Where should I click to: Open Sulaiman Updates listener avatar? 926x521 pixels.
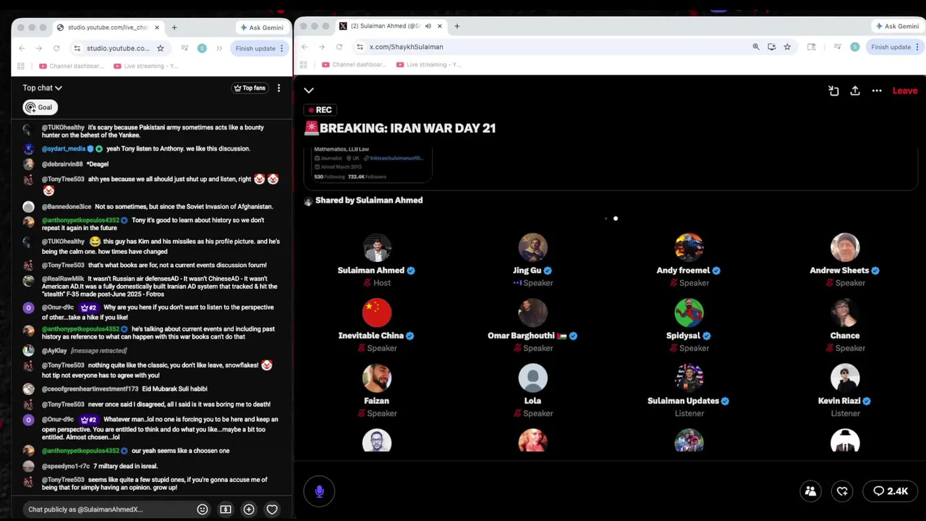(689, 378)
